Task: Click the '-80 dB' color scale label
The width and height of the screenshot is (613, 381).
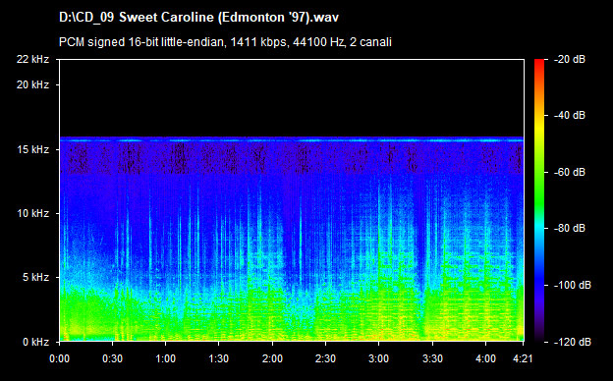Action: coord(570,228)
